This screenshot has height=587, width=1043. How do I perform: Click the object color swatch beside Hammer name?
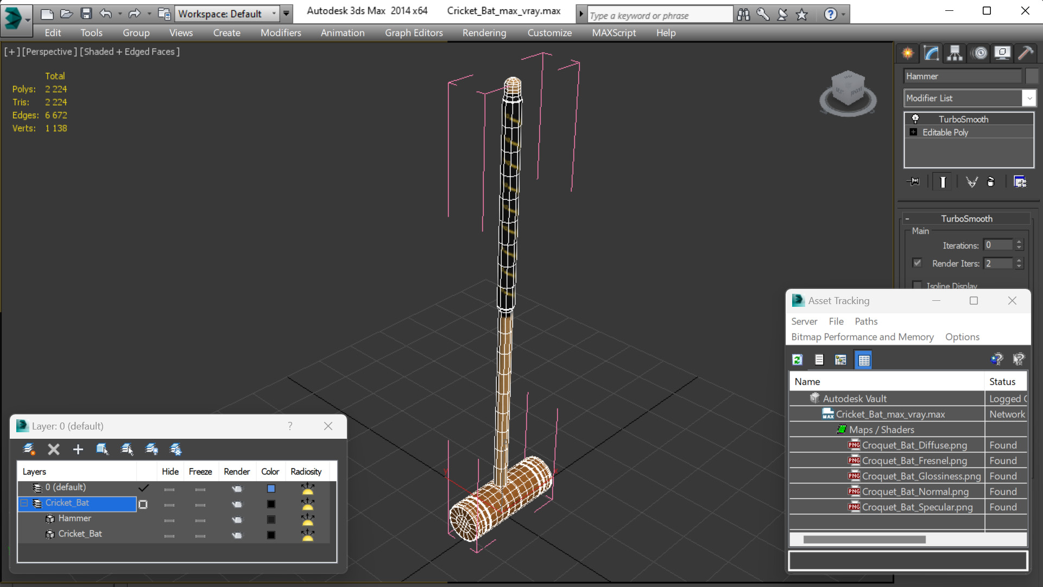click(1032, 76)
